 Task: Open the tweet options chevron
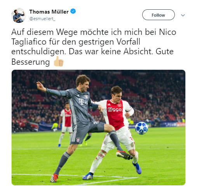click(x=183, y=15)
